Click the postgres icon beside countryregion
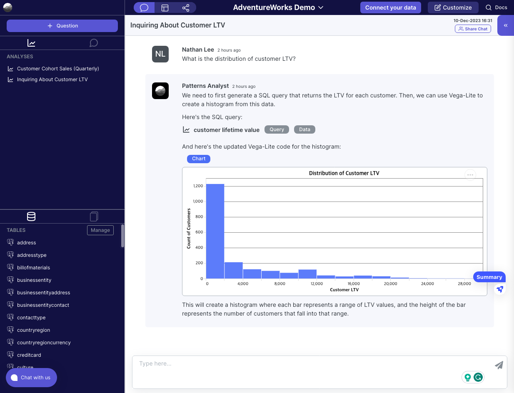514x393 pixels. pos(11,330)
